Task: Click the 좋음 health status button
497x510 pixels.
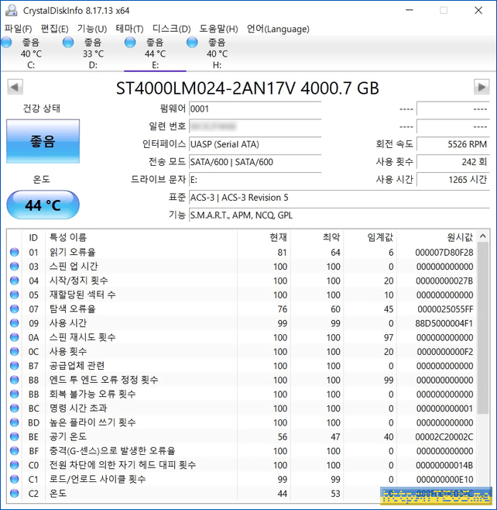Action: pos(43,141)
